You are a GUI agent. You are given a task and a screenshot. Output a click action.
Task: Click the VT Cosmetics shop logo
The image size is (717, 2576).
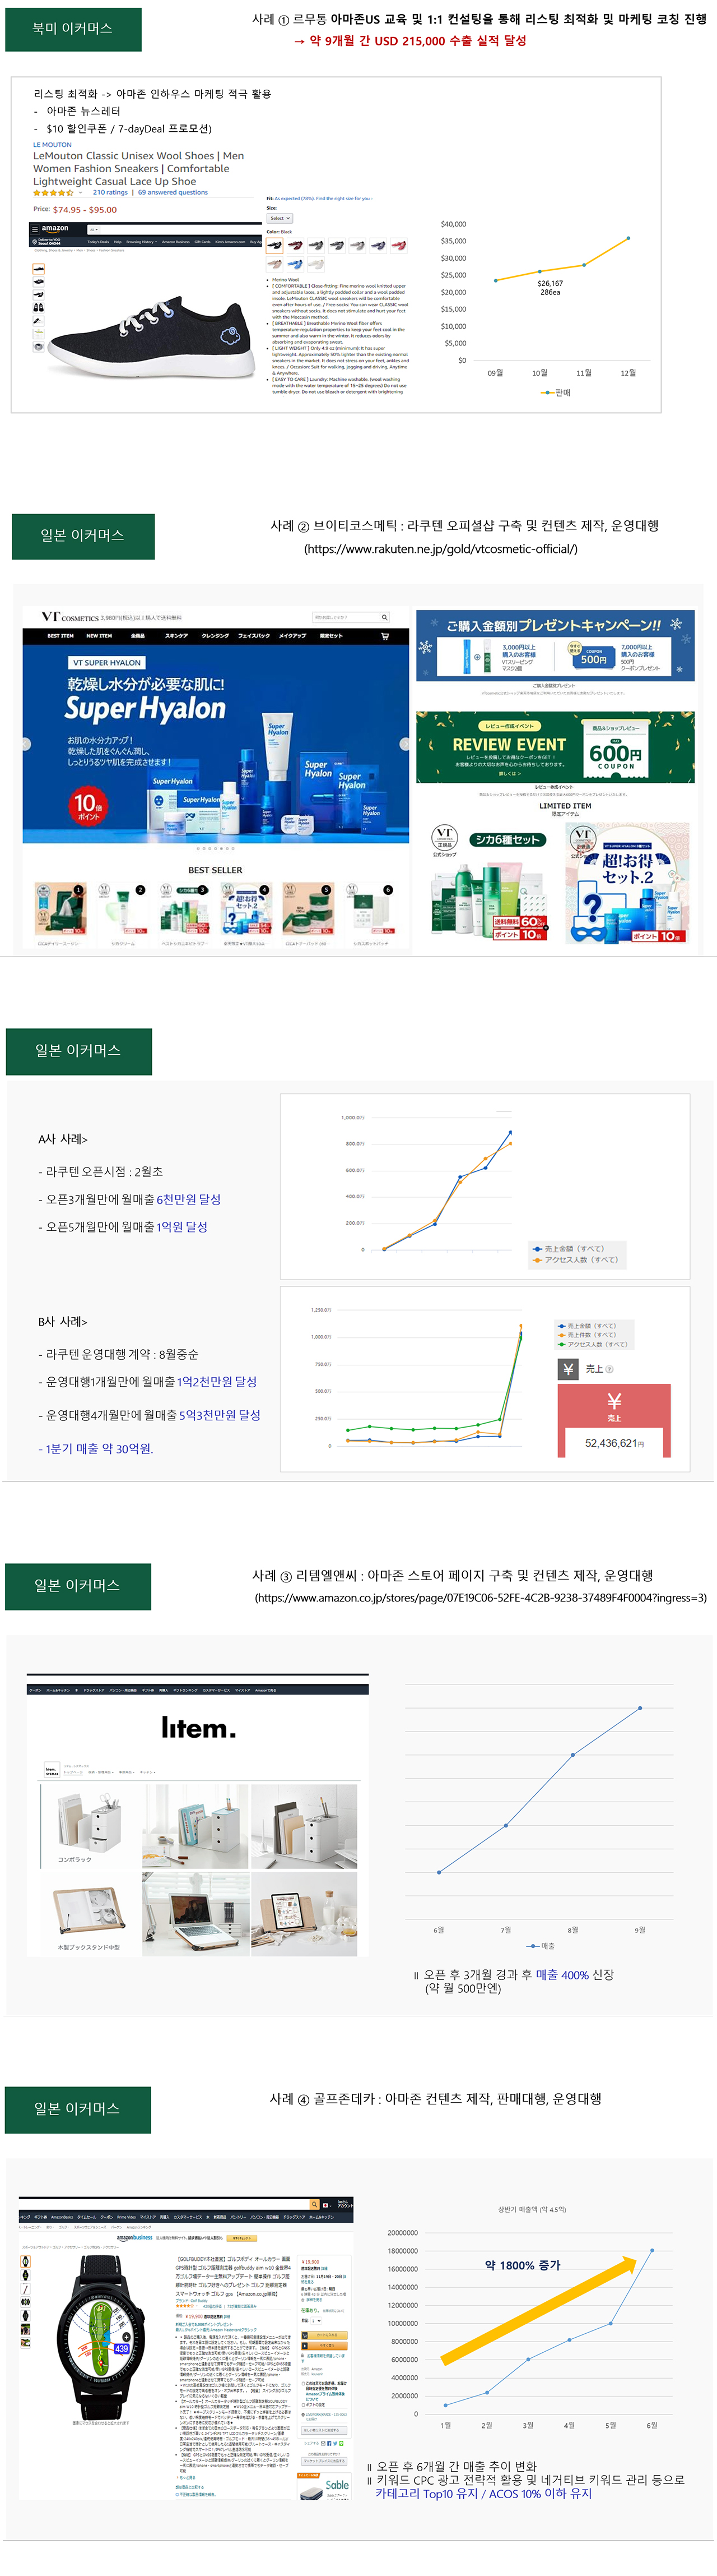[x=70, y=617]
